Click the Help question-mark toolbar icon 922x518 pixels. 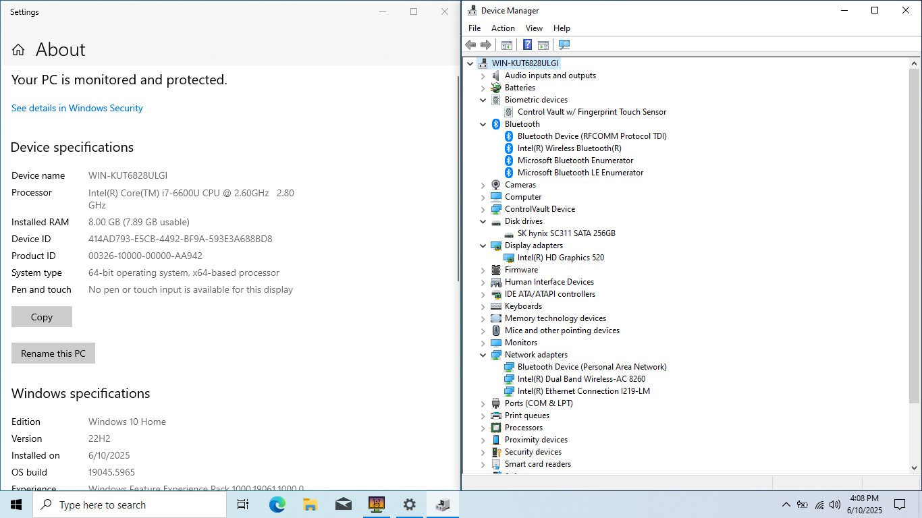point(527,45)
